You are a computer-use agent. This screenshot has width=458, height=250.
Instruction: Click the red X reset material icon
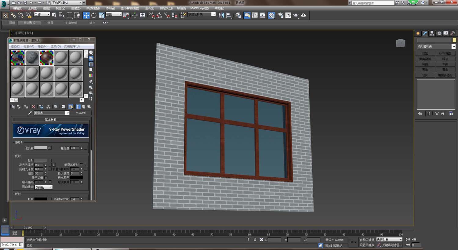34,107
